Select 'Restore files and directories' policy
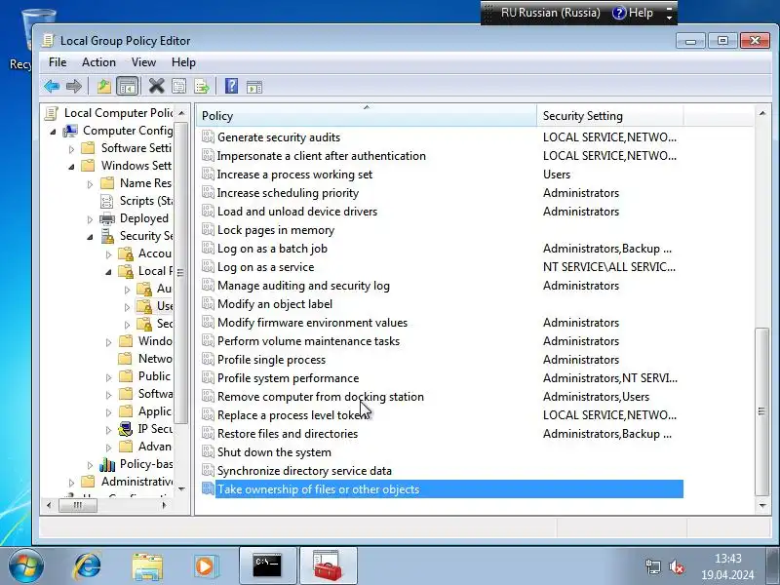This screenshot has height=585, width=780. coord(288,433)
